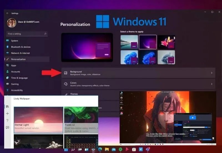The image size is (222, 153).
Task: Open the Twitter app on the taskbar
Action: coord(141,149)
